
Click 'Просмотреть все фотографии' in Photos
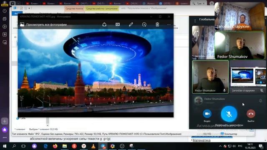46,25
